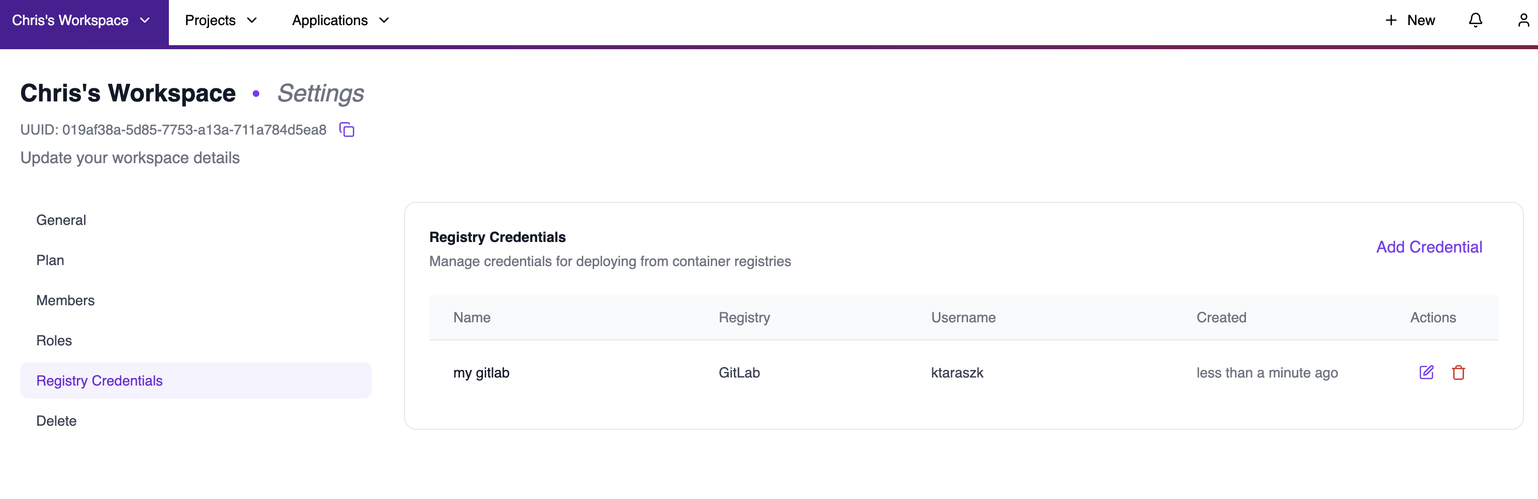
Task: Switch to the General settings section
Action: click(61, 219)
